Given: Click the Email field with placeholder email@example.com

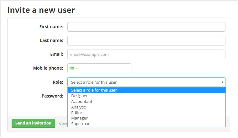Looking at the screenshot, I should pyautogui.click(x=146, y=54).
